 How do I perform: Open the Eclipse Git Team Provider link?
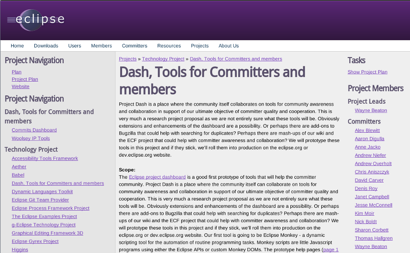pos(40,200)
